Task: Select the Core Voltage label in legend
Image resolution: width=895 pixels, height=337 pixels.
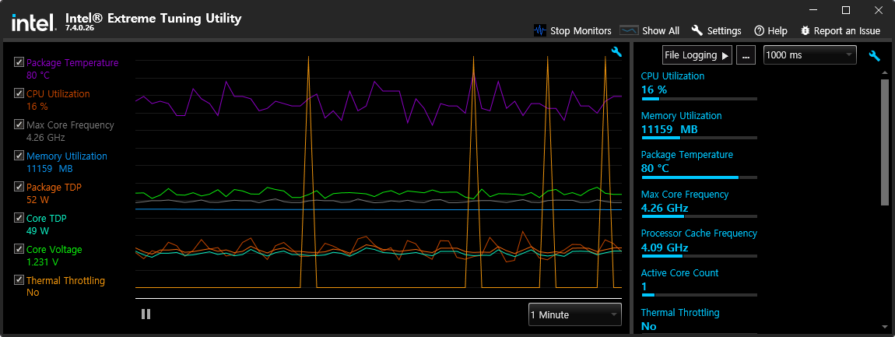Action: point(54,250)
